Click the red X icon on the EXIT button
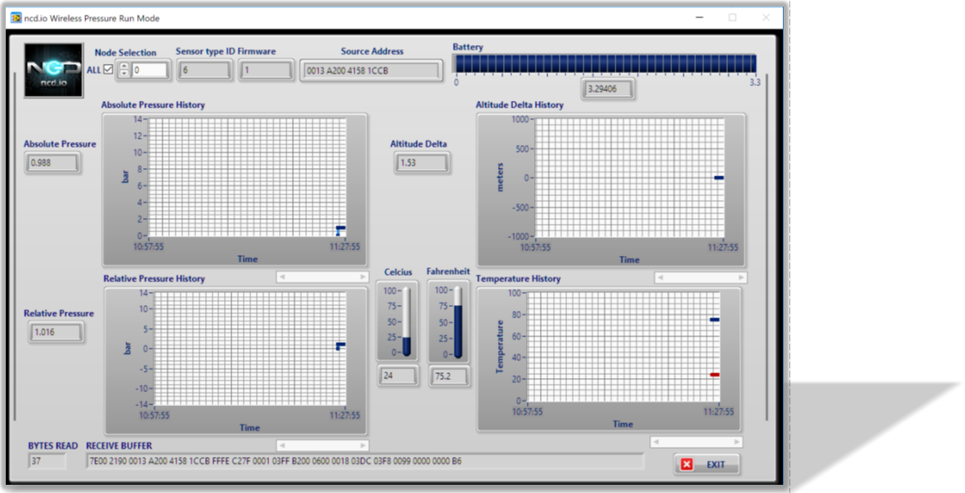Viewport: 965px width, 493px height. pyautogui.click(x=688, y=464)
